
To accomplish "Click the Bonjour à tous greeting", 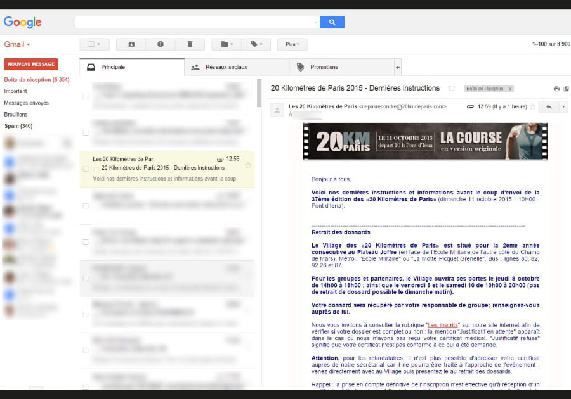I will click(x=331, y=179).
